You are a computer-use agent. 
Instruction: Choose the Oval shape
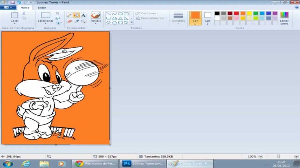120,14
